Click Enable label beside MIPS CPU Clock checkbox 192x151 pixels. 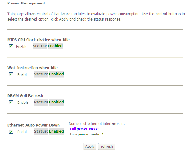(22, 47)
